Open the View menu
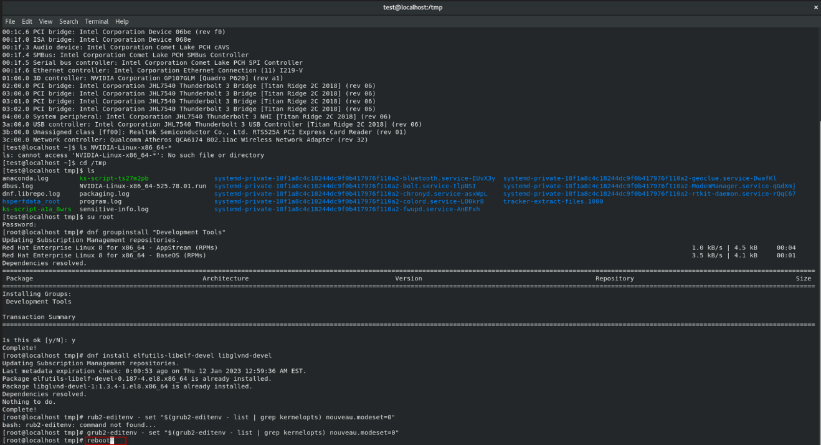The width and height of the screenshot is (821, 445). click(x=46, y=21)
